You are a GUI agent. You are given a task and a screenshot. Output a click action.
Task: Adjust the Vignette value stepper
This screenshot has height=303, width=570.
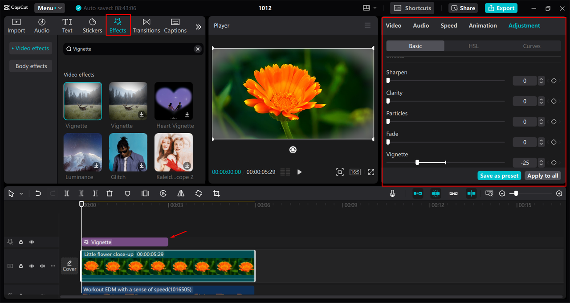[541, 163]
